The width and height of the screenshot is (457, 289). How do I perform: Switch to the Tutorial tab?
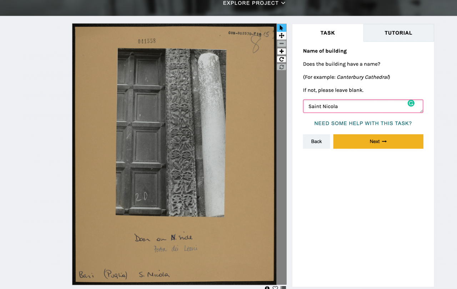(398, 33)
